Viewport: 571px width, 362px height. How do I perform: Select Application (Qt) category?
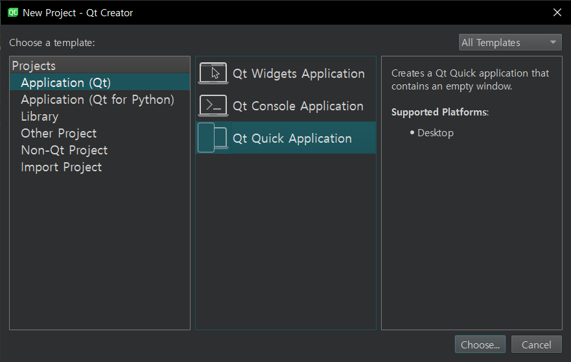(100, 82)
